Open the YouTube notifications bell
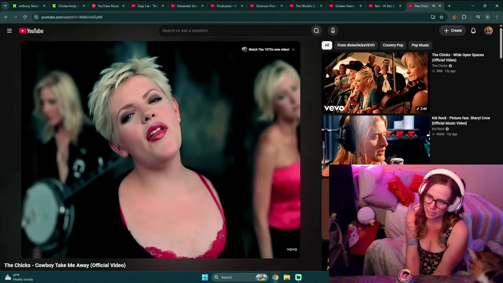Screen dimensions: 503x283 tap(474, 31)
